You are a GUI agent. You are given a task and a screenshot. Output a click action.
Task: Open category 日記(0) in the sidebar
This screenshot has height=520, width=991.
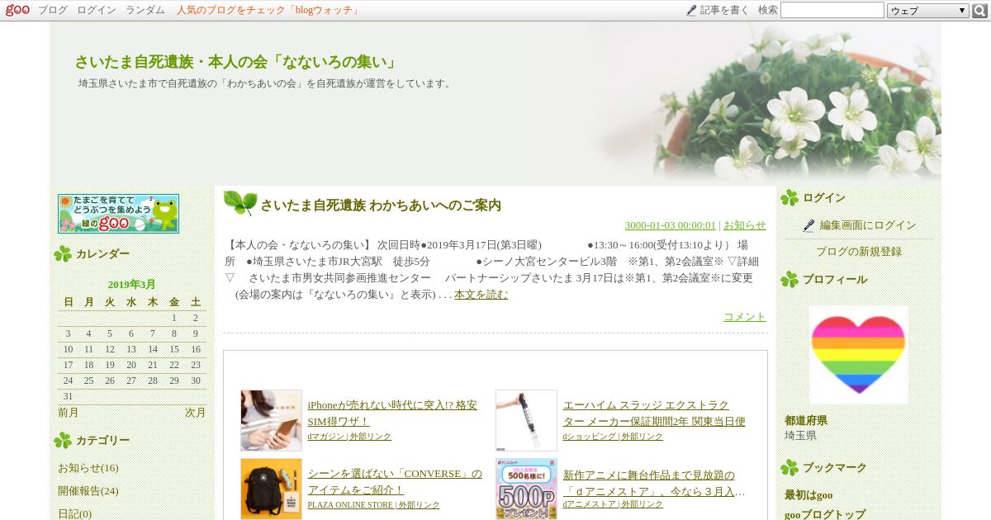tap(75, 514)
